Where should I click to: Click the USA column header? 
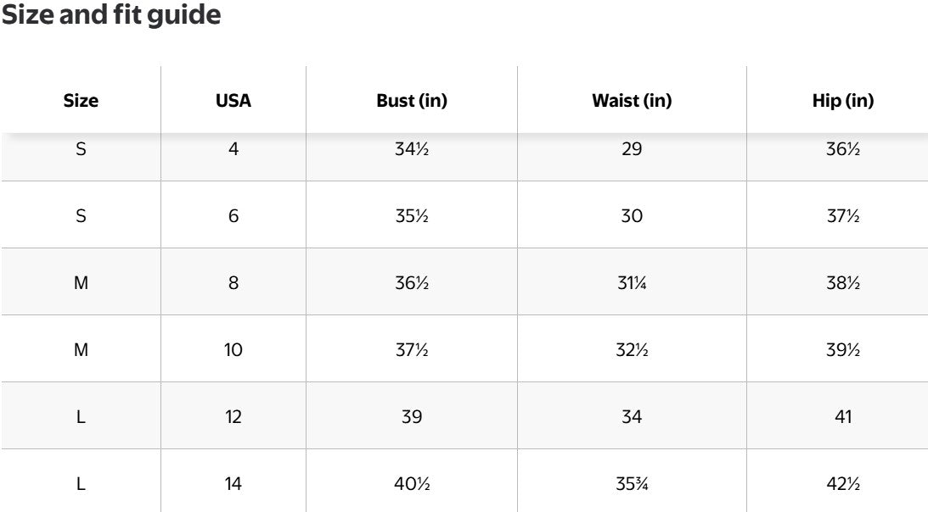point(233,101)
